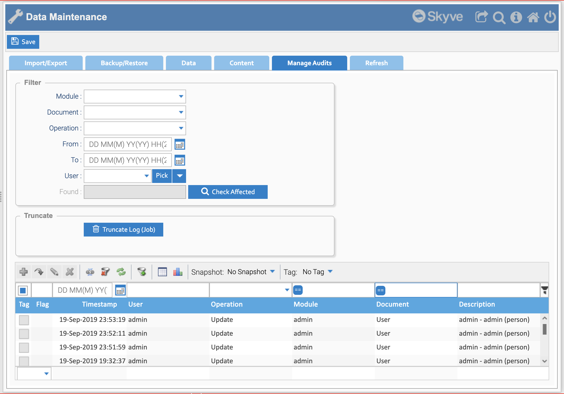Check the tag box for the 23:53:19 row
This screenshot has width=564, height=394.
[x=24, y=320]
